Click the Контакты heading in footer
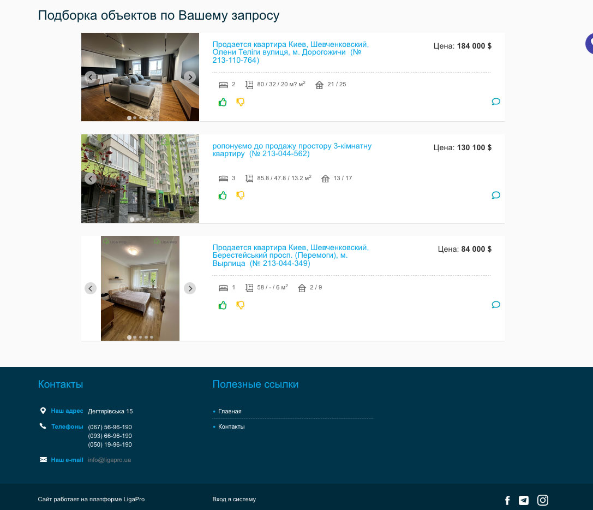 [61, 384]
